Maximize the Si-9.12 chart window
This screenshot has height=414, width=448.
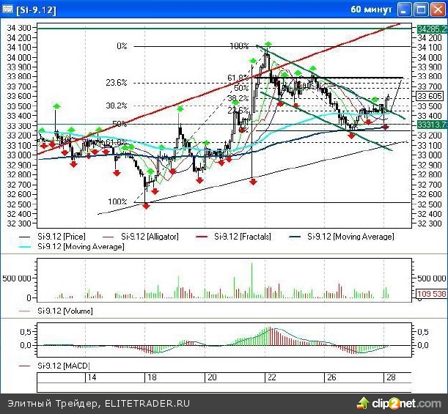[x=420, y=10]
